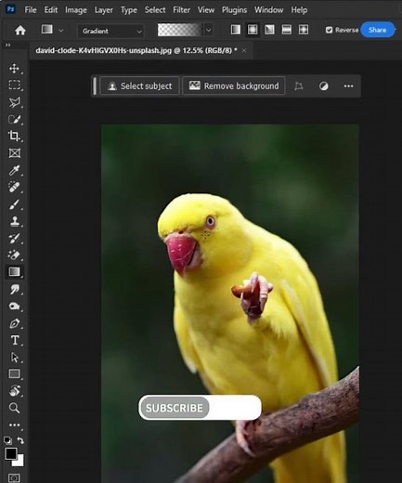Select the Smudge tool

point(14,290)
